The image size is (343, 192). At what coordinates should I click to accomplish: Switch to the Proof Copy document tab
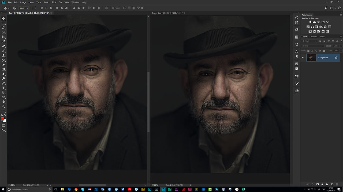167,13
